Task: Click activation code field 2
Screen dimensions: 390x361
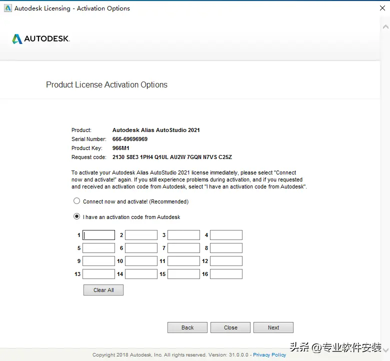Action: (141, 235)
